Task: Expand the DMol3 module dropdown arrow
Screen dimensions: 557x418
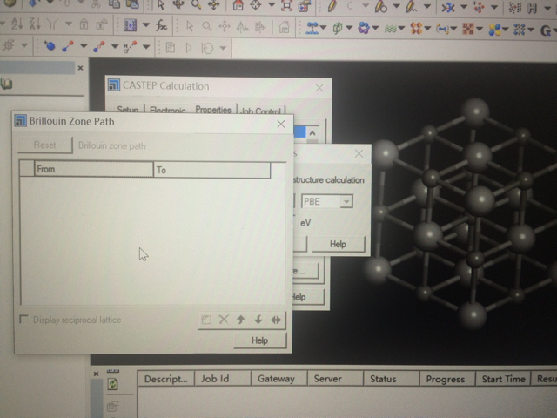Action: [x=506, y=30]
